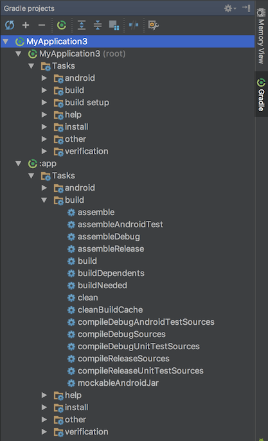Refresh all Gradle projects

pyautogui.click(x=10, y=25)
